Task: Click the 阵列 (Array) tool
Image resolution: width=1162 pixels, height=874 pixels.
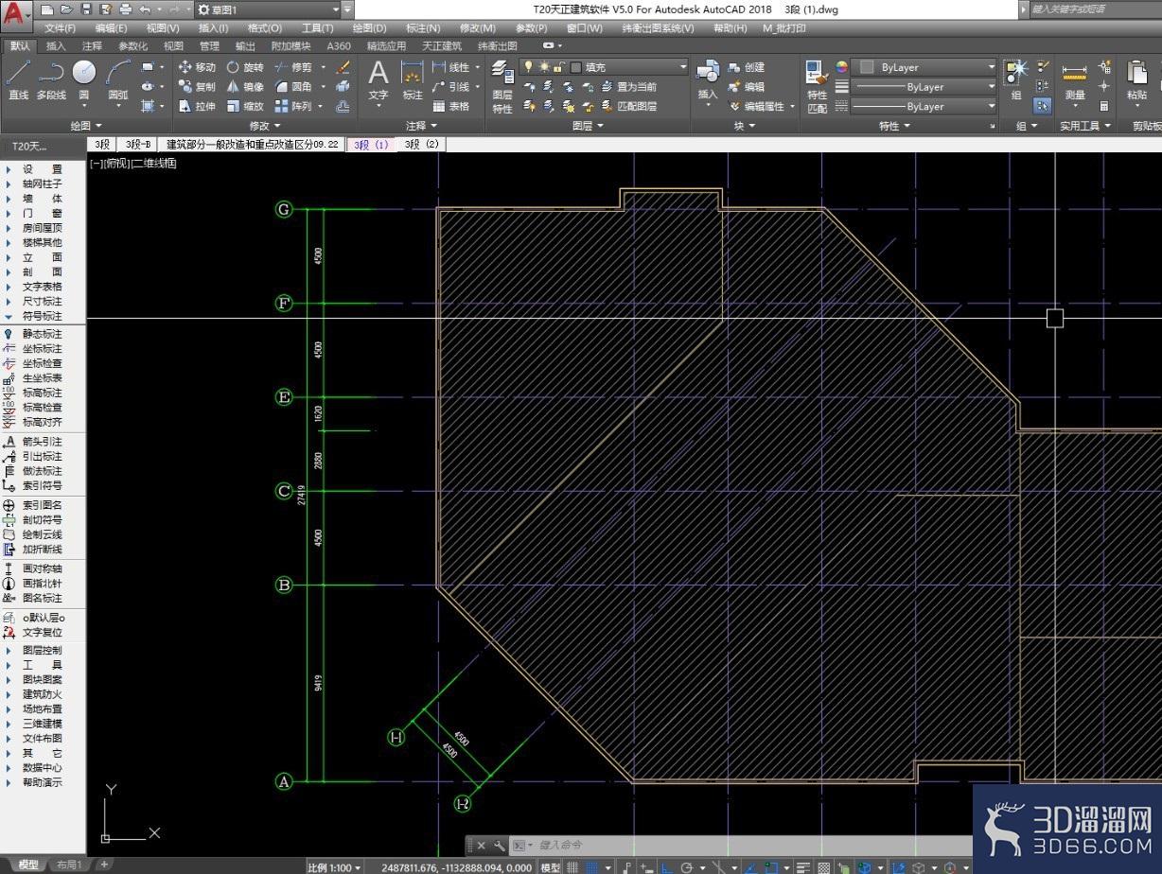Action: (293, 107)
